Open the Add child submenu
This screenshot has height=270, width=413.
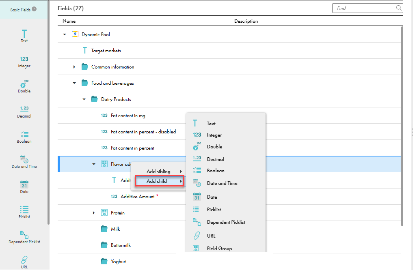[159, 181]
